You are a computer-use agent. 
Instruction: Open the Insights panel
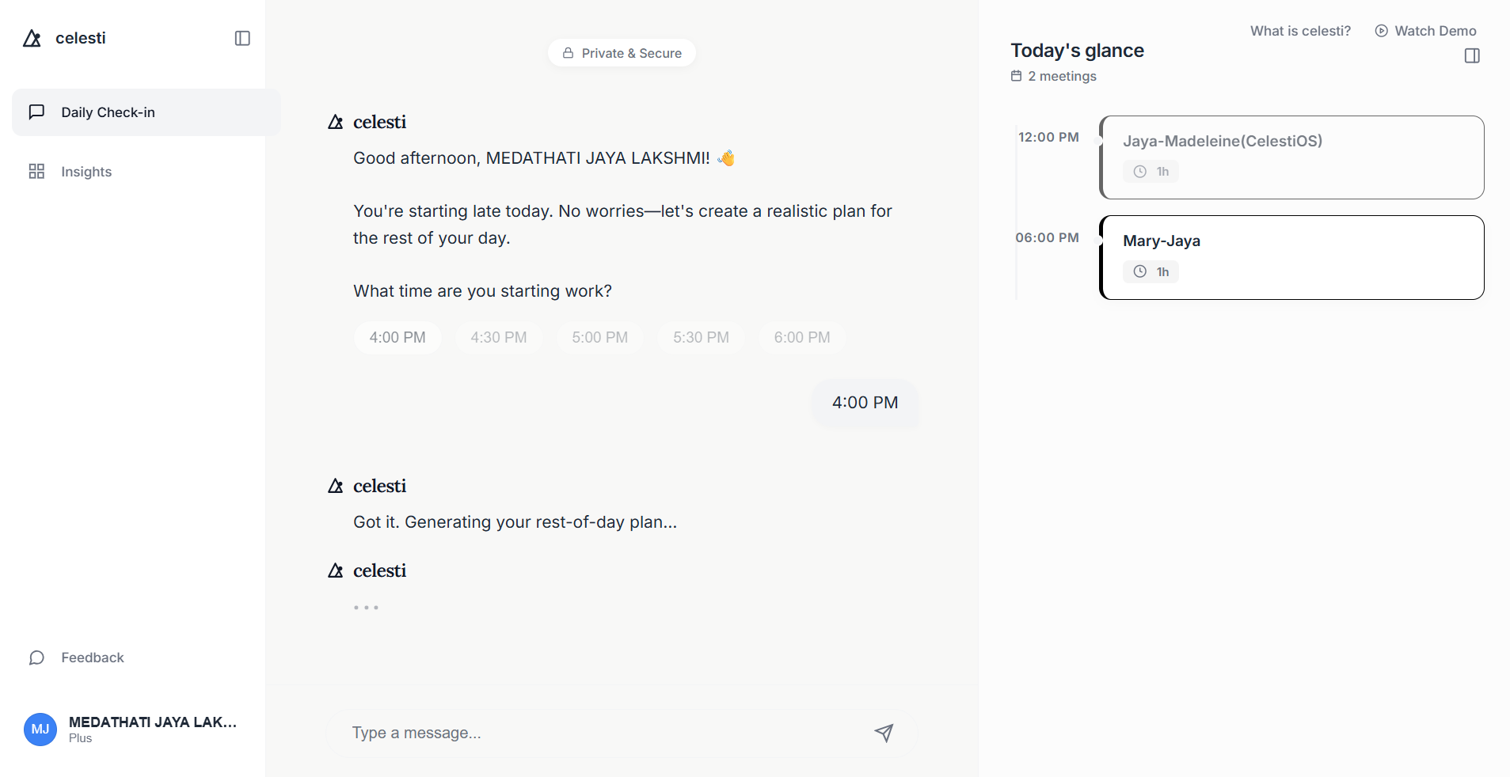(x=87, y=171)
